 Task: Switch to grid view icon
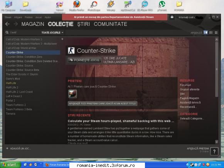216,32
